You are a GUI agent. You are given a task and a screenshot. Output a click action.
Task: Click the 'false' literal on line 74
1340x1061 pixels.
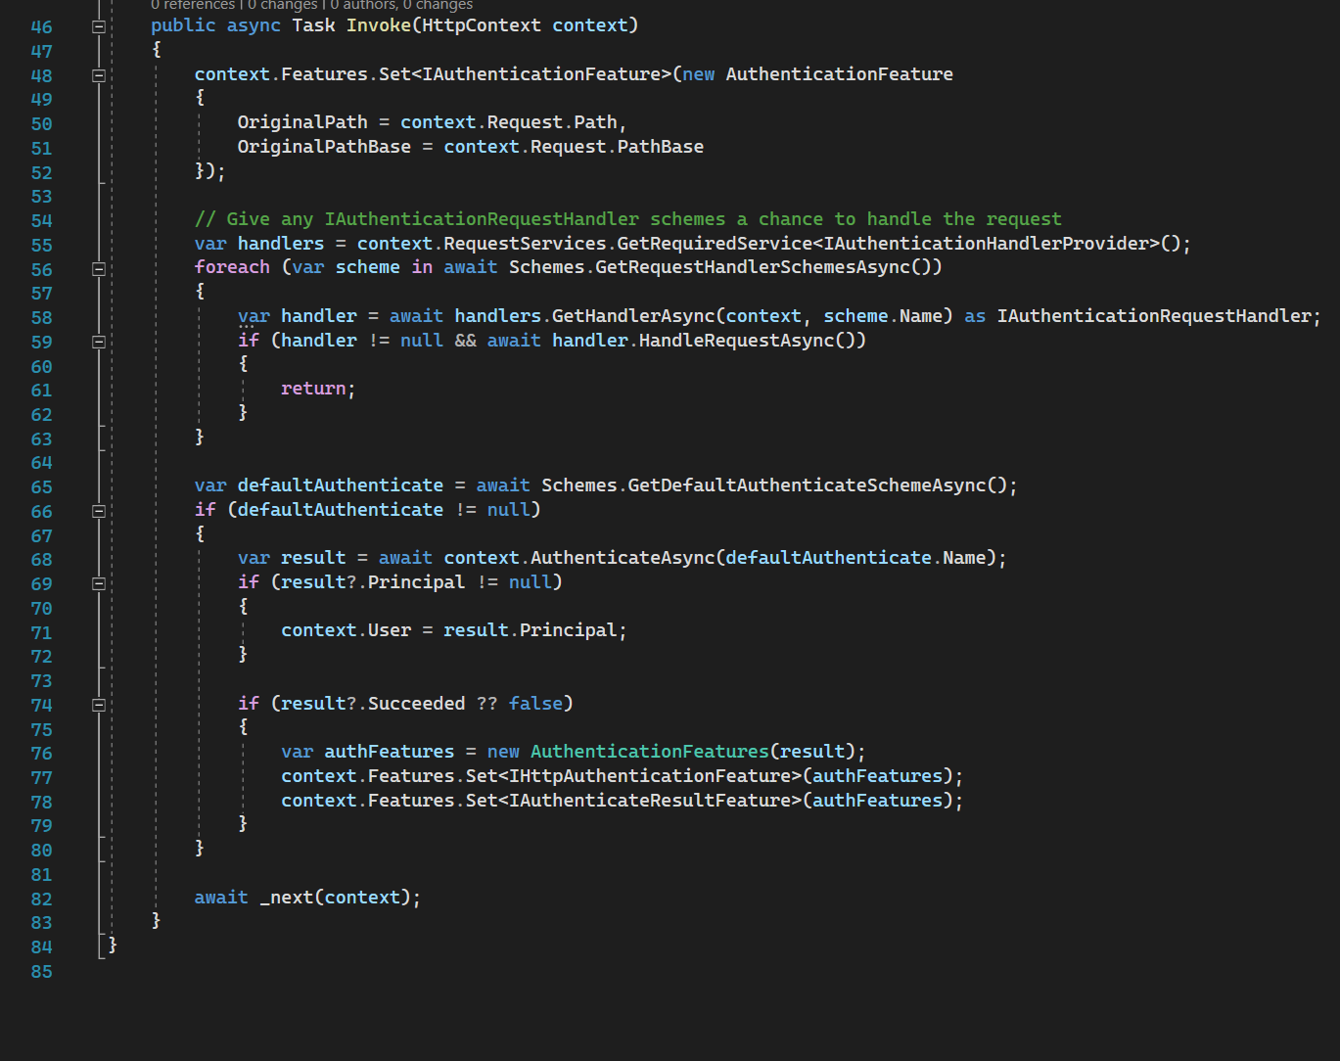point(535,704)
